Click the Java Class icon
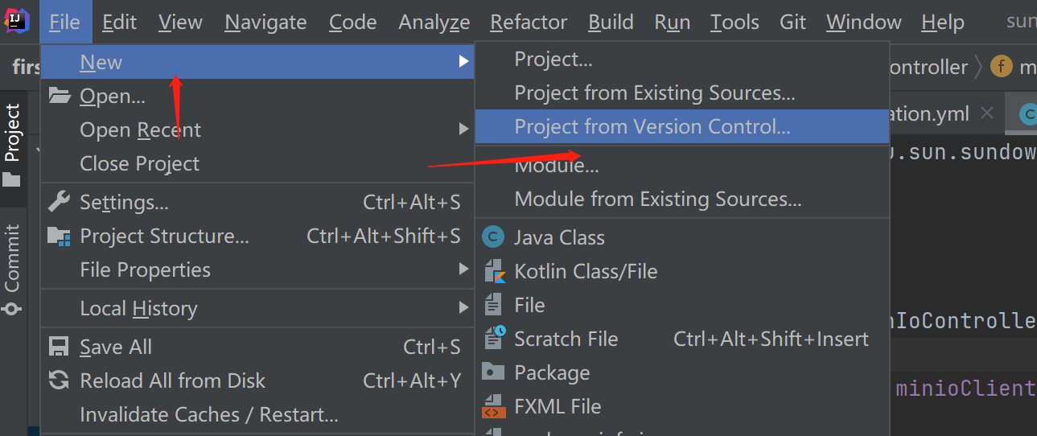The width and height of the screenshot is (1037, 436). point(493,237)
